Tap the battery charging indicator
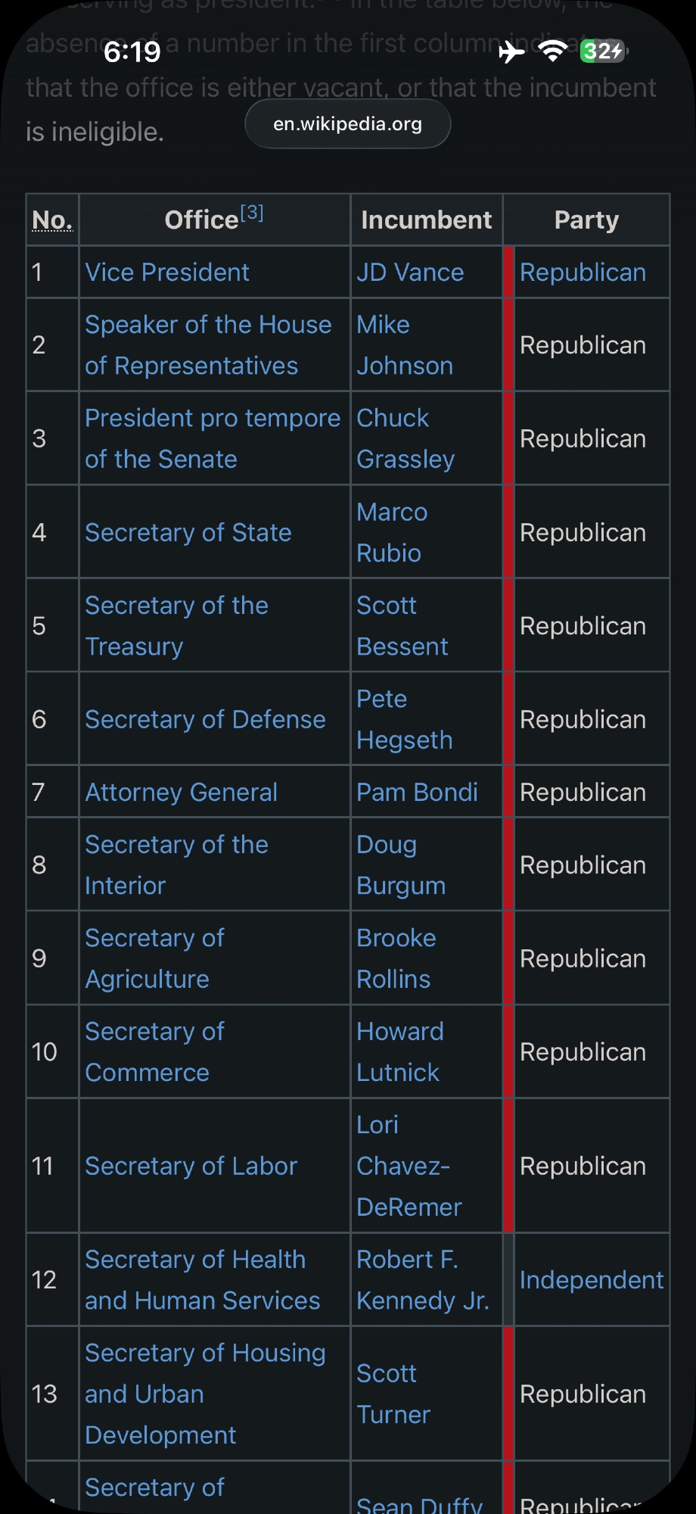696x1514 pixels. tap(602, 51)
